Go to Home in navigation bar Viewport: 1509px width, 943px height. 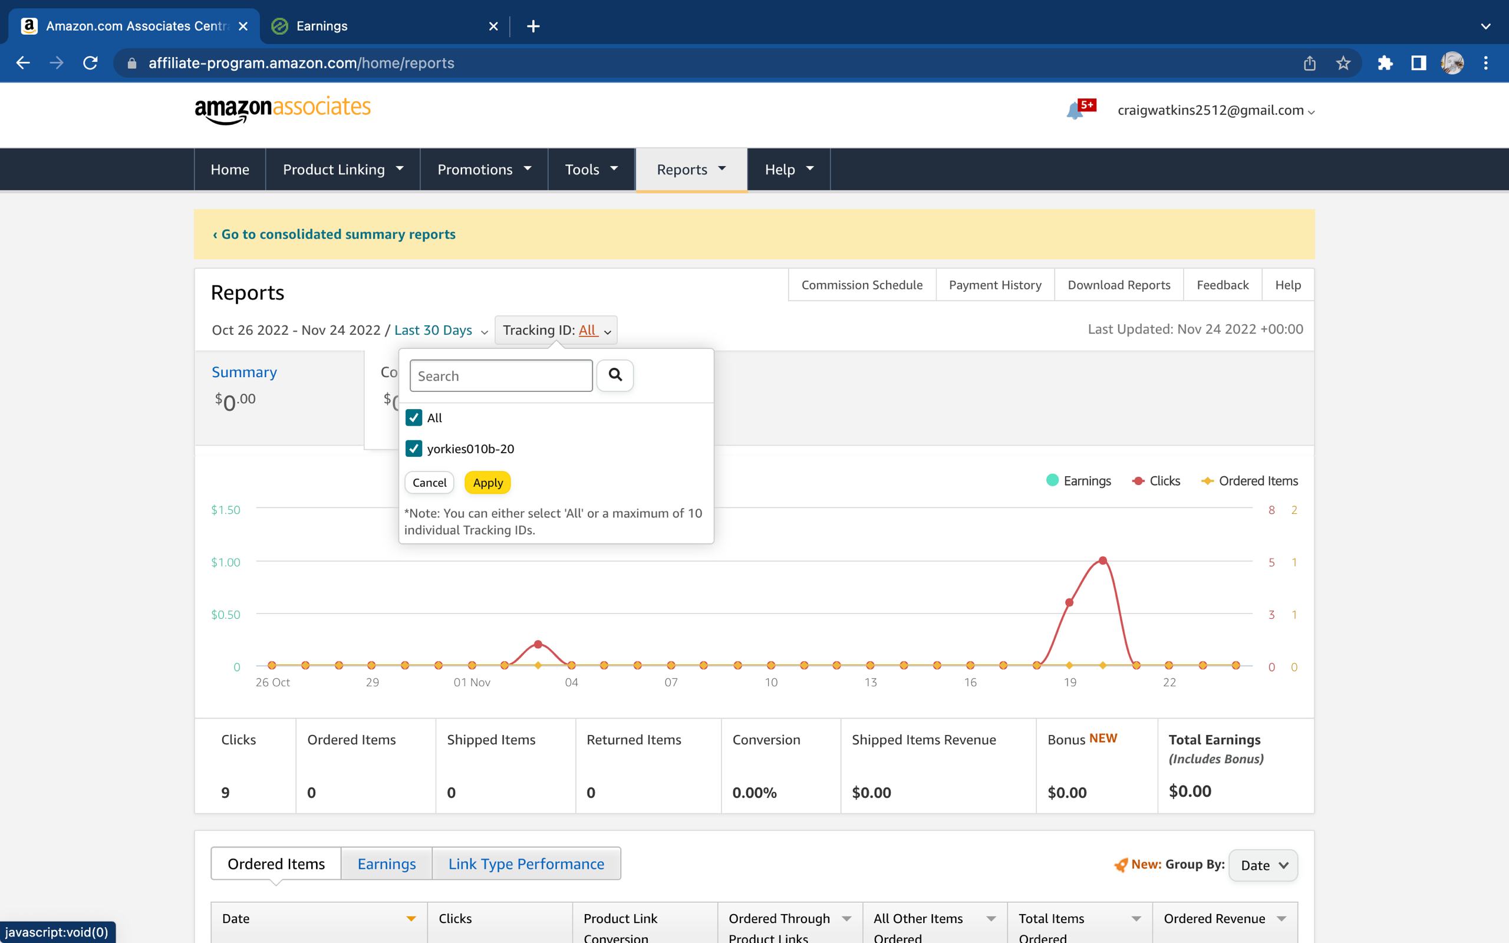click(230, 169)
